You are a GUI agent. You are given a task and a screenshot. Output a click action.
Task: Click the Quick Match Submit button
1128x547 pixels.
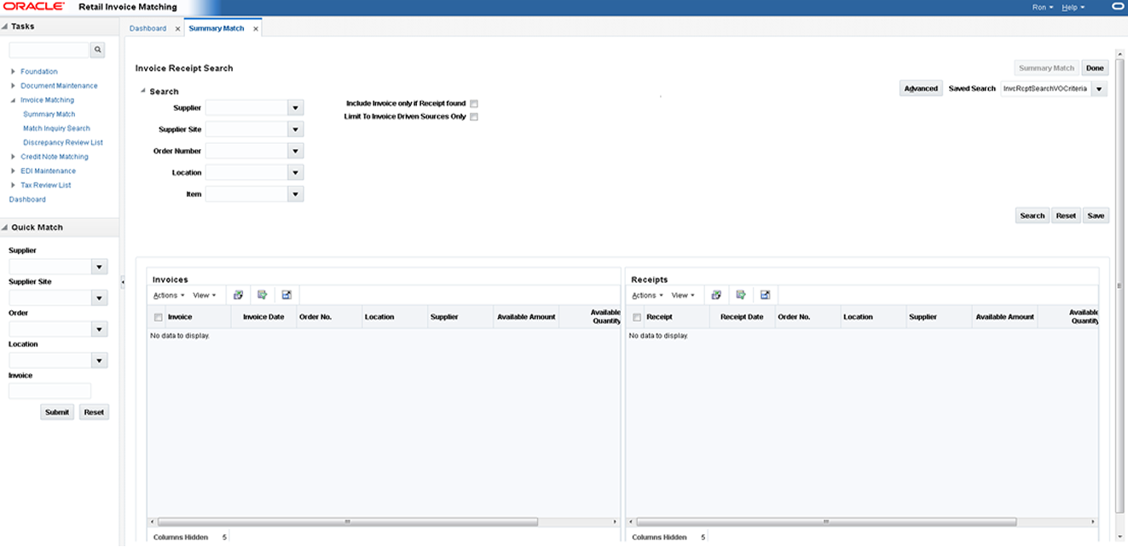click(x=57, y=412)
